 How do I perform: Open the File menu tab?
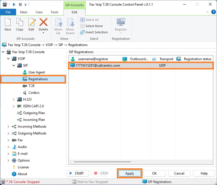coord(8,12)
